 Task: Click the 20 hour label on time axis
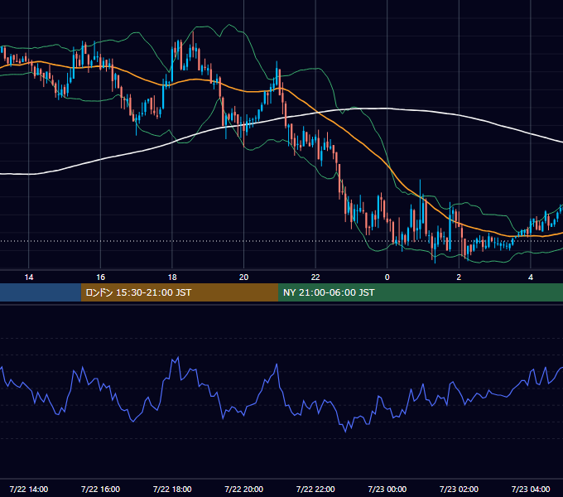(x=243, y=277)
